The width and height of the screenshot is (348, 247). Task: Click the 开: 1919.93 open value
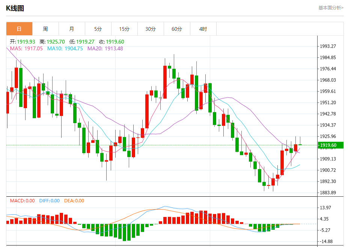(23, 42)
